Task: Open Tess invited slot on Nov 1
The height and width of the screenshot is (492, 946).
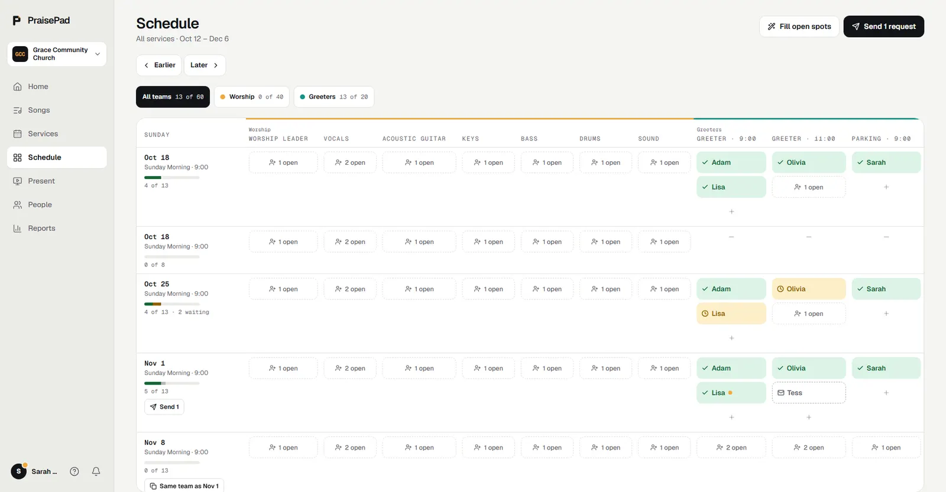Action: click(x=809, y=393)
